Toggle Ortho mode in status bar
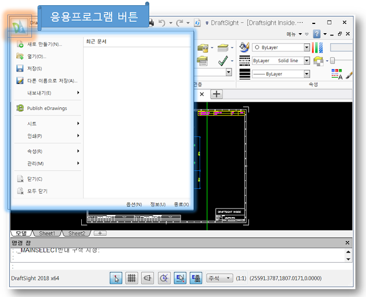 [x=148, y=278]
